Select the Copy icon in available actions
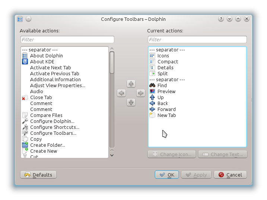267x200 pixels. pos(25,139)
